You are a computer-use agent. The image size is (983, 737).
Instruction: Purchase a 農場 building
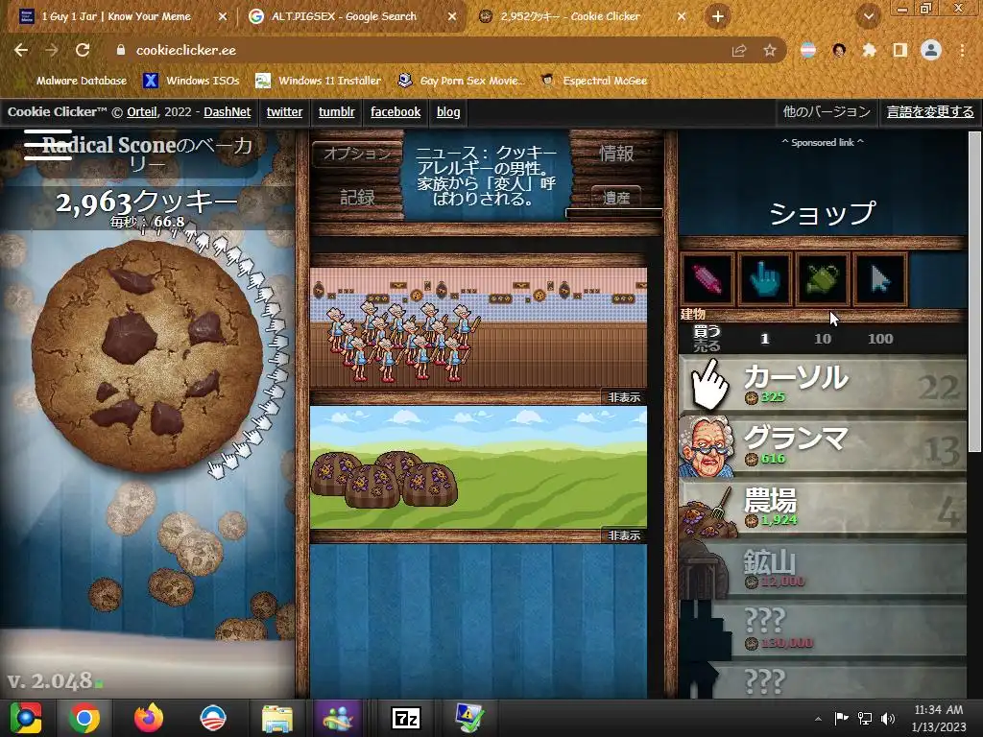click(823, 509)
